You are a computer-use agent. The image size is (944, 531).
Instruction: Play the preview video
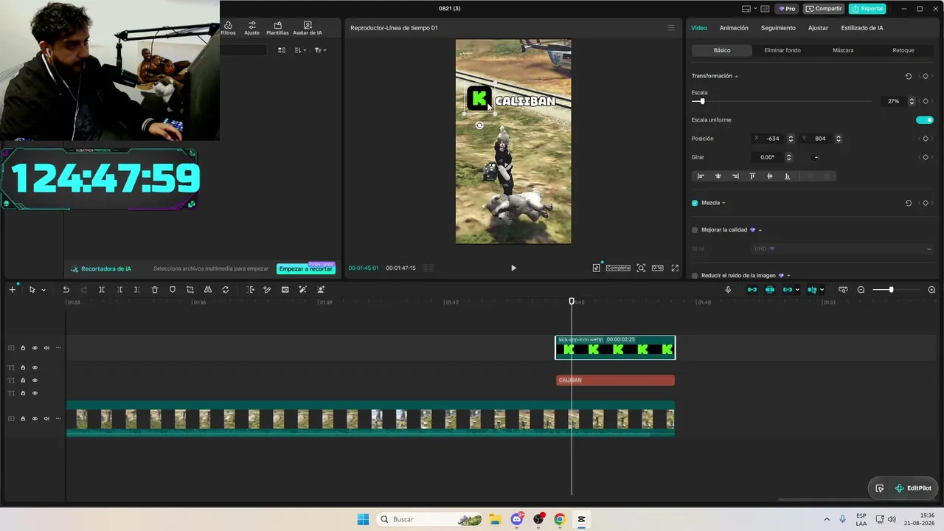point(513,268)
